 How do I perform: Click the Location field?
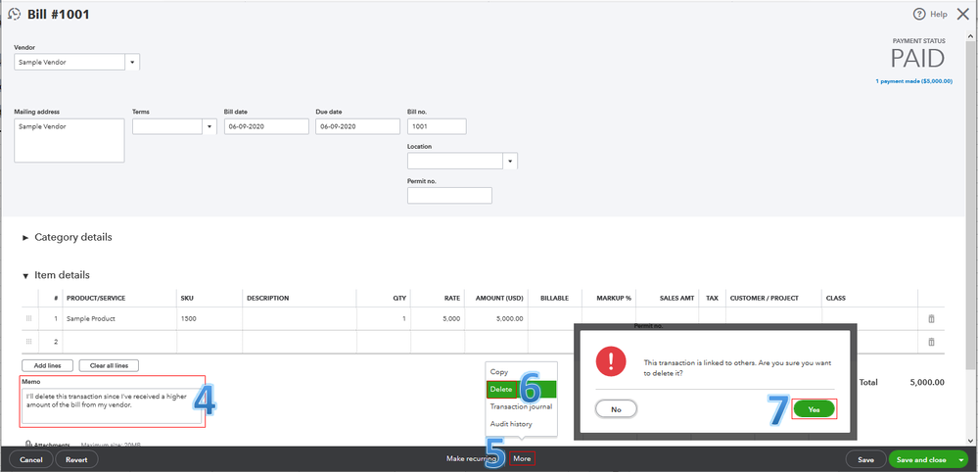(x=455, y=162)
